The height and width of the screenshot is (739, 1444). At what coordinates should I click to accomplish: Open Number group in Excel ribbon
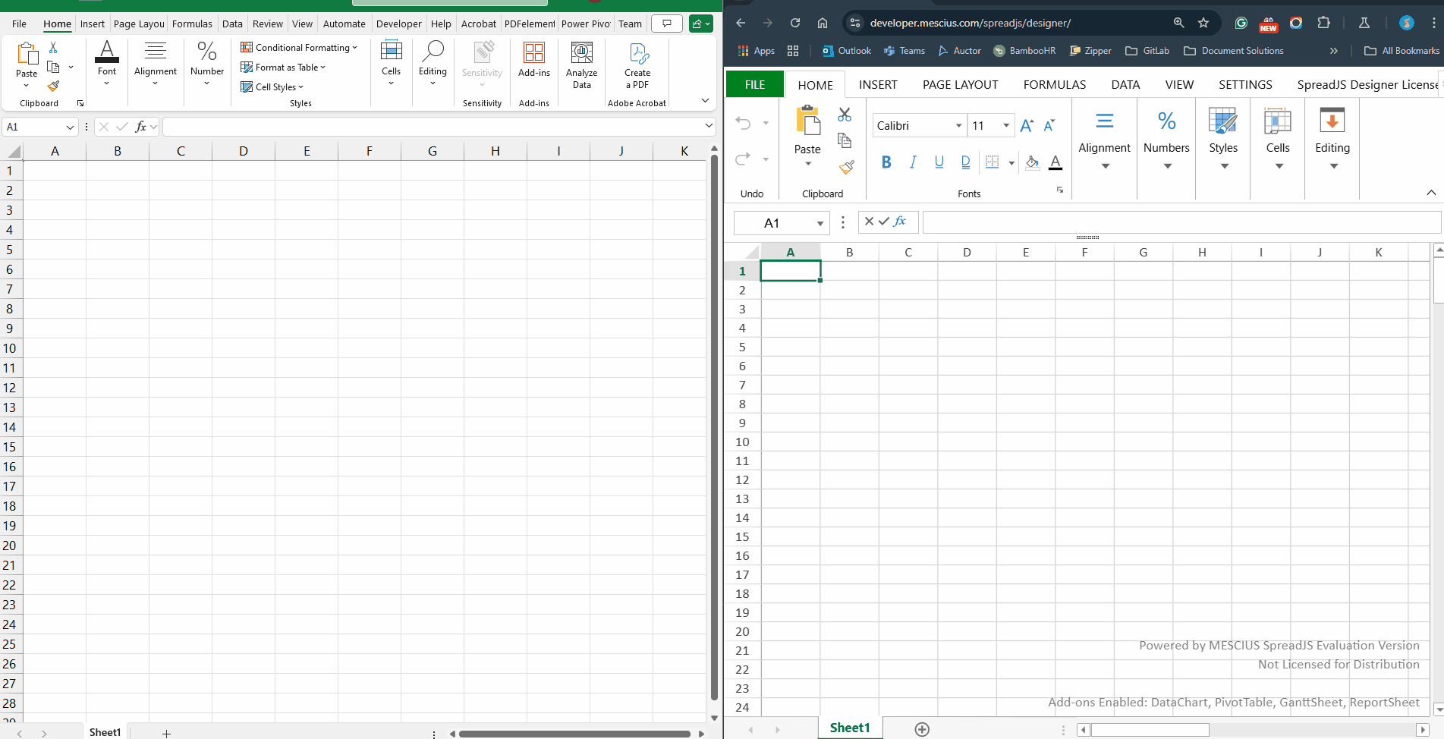207,63
